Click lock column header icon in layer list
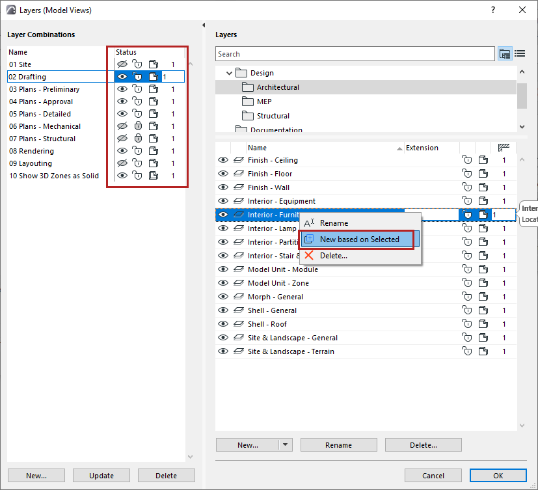The image size is (538, 490). pos(467,148)
